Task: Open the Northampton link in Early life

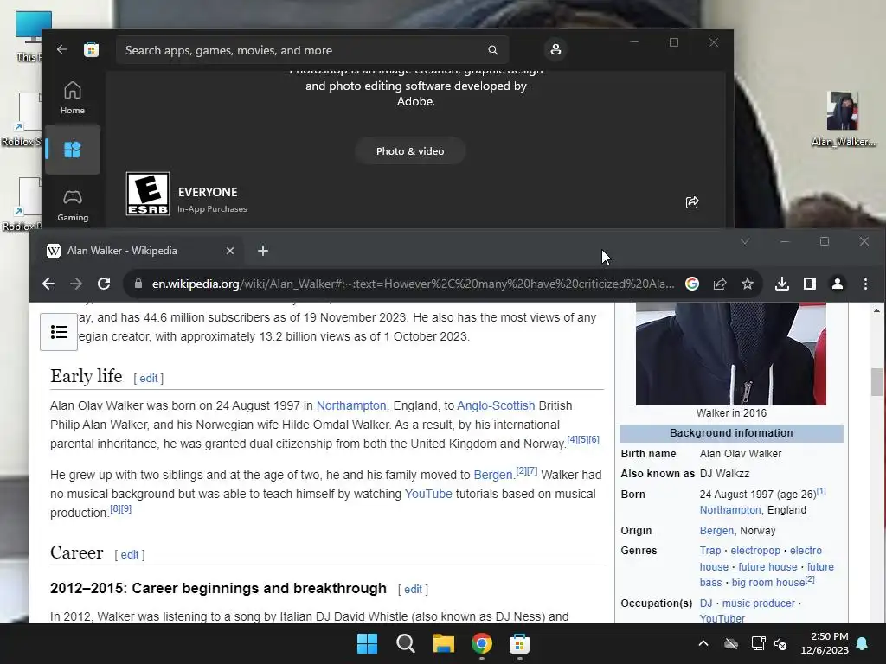Action: click(351, 405)
